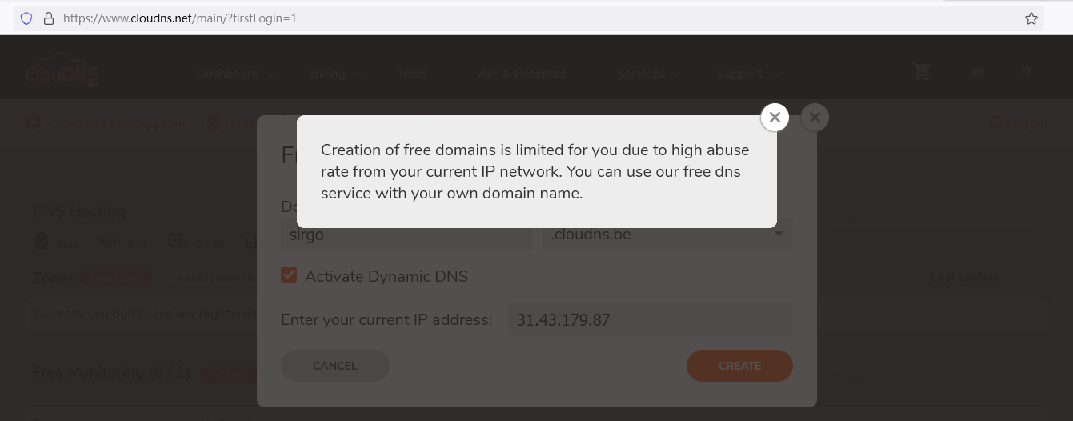Close the abuse rate warning popup

click(775, 118)
